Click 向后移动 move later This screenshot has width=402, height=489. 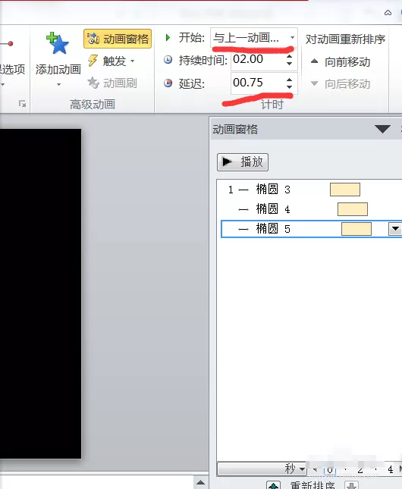(x=341, y=83)
